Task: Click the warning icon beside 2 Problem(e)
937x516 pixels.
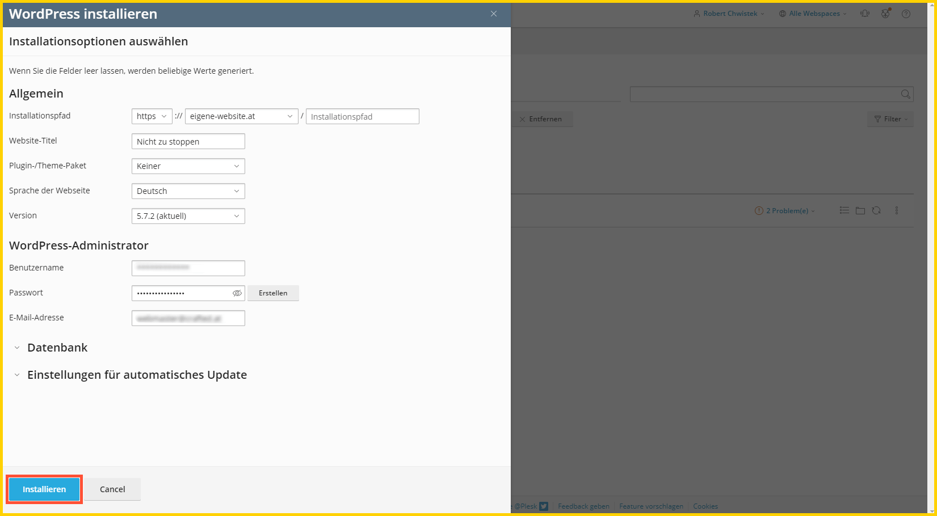Action: tap(759, 211)
